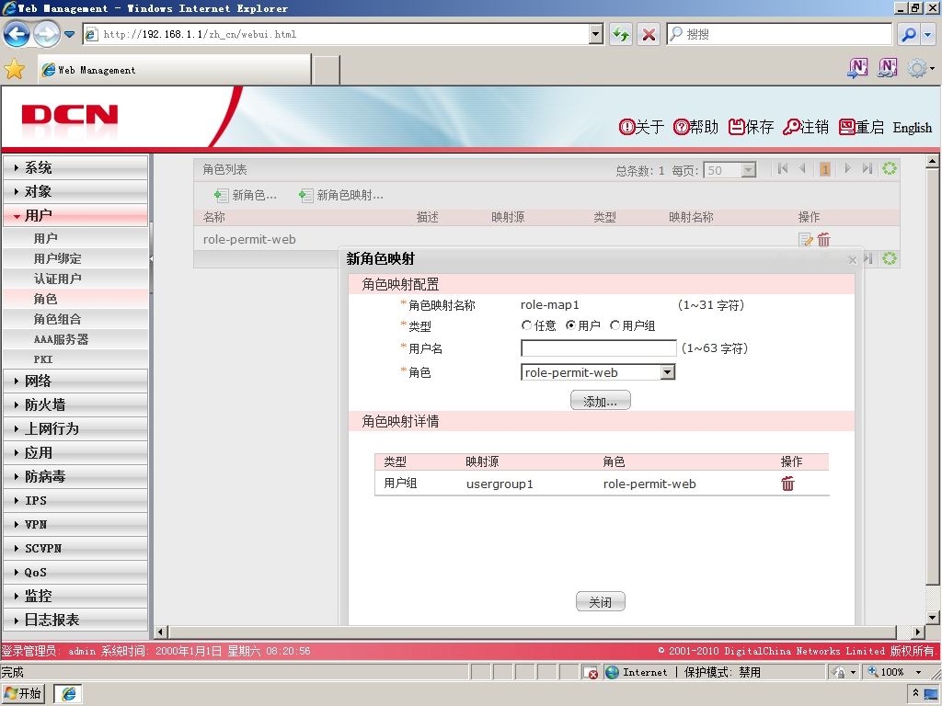Delete the role-permit-web role from the list

[823, 240]
